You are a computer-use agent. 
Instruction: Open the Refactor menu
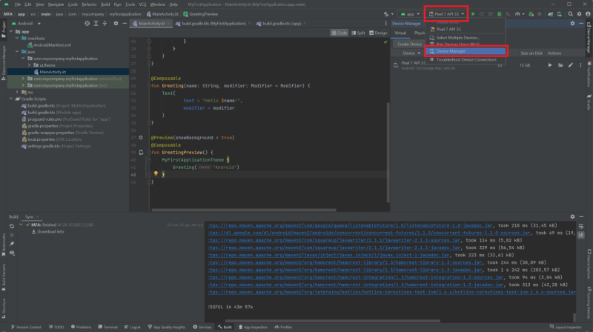click(x=89, y=4)
